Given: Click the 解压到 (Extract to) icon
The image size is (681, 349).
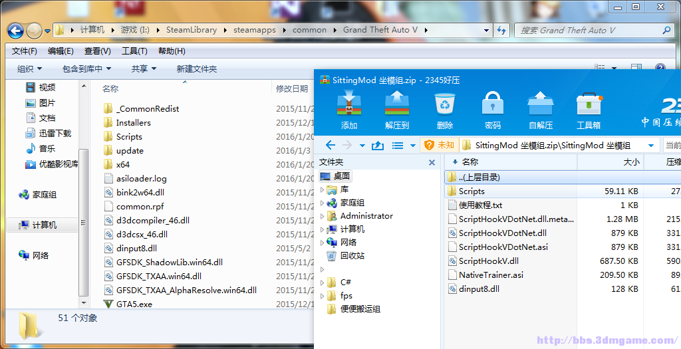Looking at the screenshot, I should pos(397,110).
